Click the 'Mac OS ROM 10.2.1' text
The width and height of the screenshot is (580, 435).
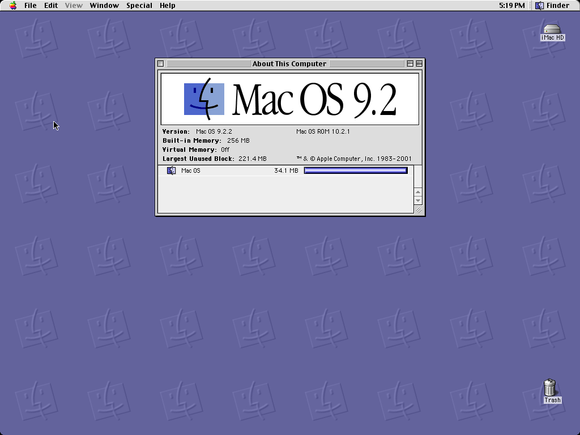[x=323, y=131]
